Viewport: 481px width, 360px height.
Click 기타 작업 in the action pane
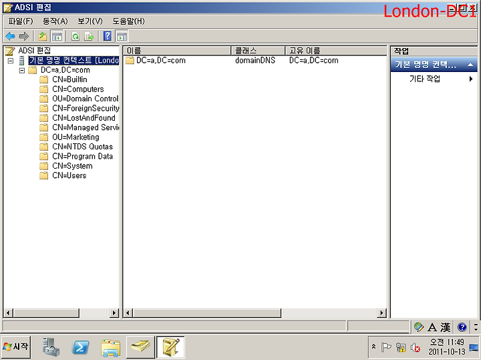[425, 79]
